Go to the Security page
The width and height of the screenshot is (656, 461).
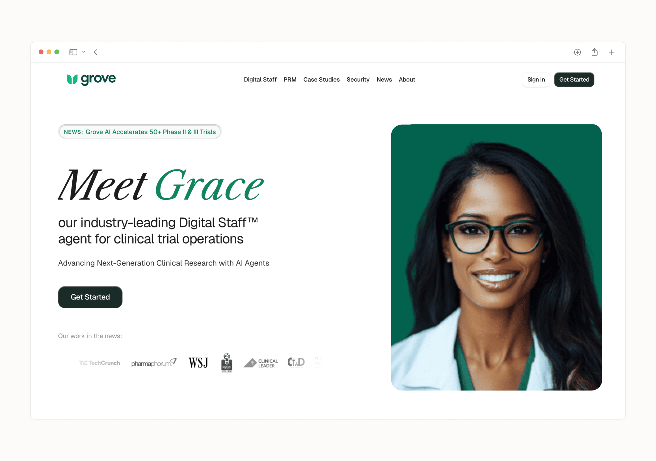tap(358, 80)
